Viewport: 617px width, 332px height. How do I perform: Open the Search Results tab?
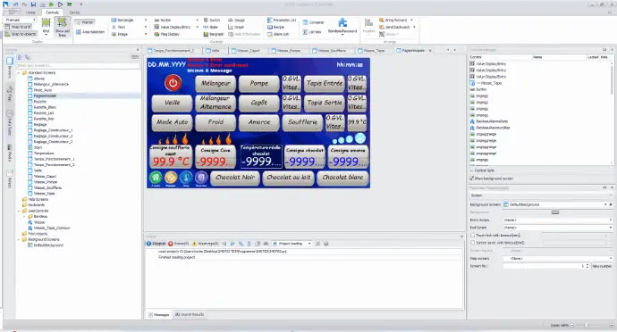pyautogui.click(x=190, y=315)
